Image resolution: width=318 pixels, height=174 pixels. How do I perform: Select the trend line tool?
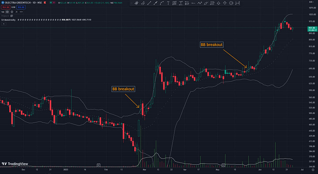tap(149, 3)
